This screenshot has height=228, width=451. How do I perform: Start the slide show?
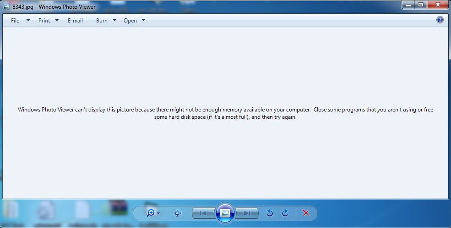[225, 213]
